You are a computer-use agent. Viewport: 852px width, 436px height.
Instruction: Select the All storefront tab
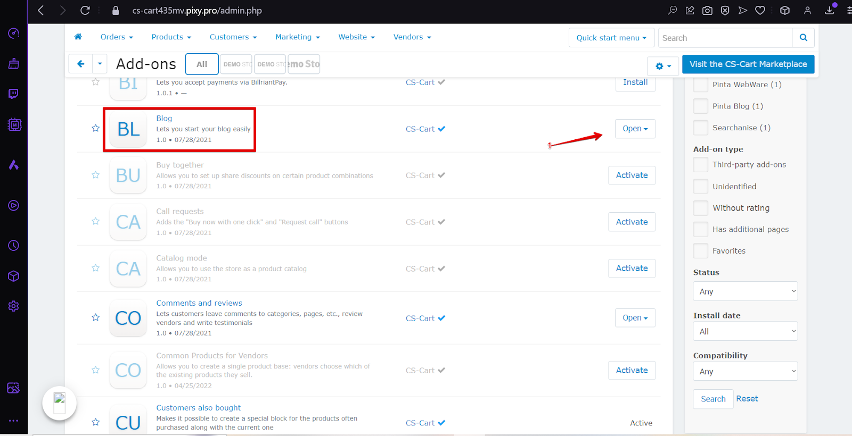pyautogui.click(x=202, y=64)
